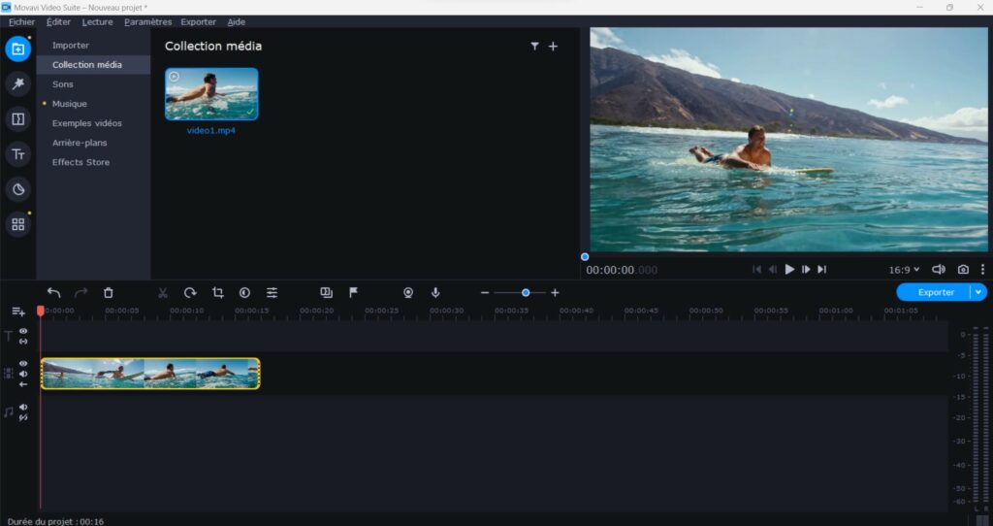Delete the selected clip with the trash icon

(109, 293)
